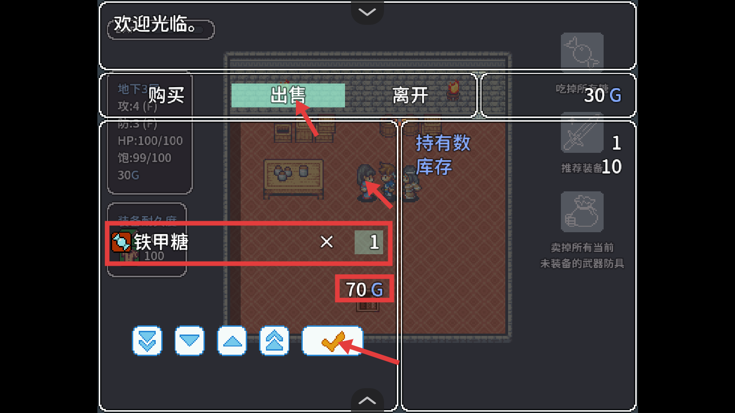Click the single up arrow quantity button
Viewport: 735px width, 413px height.
pos(232,341)
